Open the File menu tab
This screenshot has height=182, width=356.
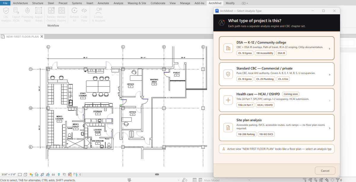5,3
